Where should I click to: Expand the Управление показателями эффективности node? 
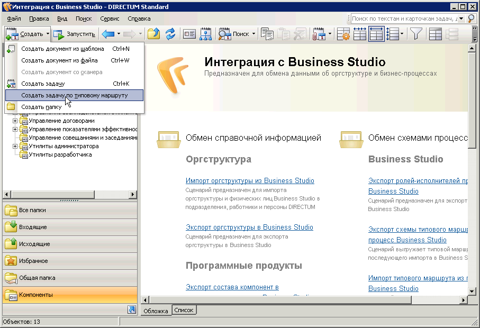click(15, 130)
